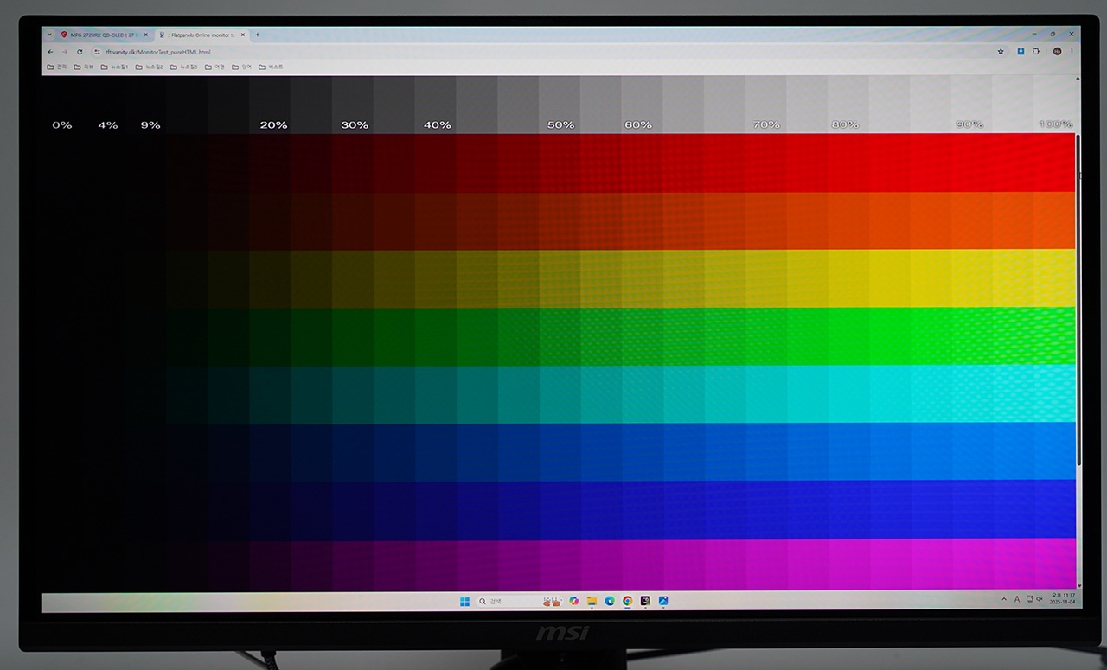Click the blue download extension icon
1107x670 pixels.
coord(1021,52)
